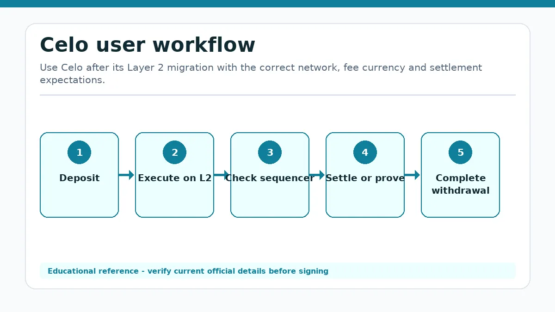555x312 pixels.
Task: Click the step 1 number circle
Action: [x=79, y=153]
